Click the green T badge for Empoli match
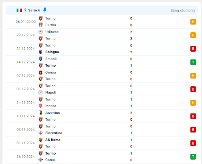The height and width of the screenshot is (164, 202). pos(193,62)
